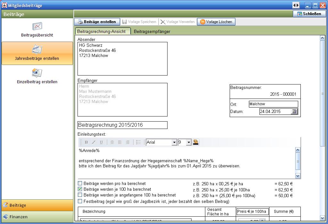Open the text color picker
This screenshot has height=224, width=328.
(196, 142)
